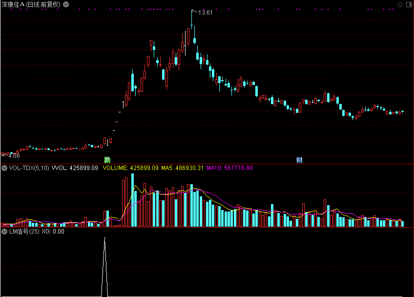
Task: Open the green 跌 event marker
Action: pyautogui.click(x=107, y=160)
